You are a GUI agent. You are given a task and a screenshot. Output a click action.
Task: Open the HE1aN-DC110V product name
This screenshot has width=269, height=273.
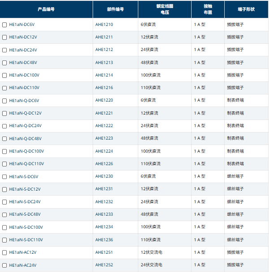pyautogui.click(x=24, y=88)
